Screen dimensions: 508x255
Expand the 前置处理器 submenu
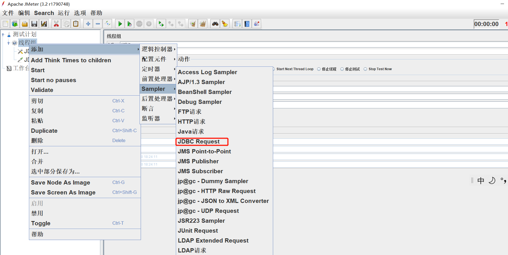(158, 79)
